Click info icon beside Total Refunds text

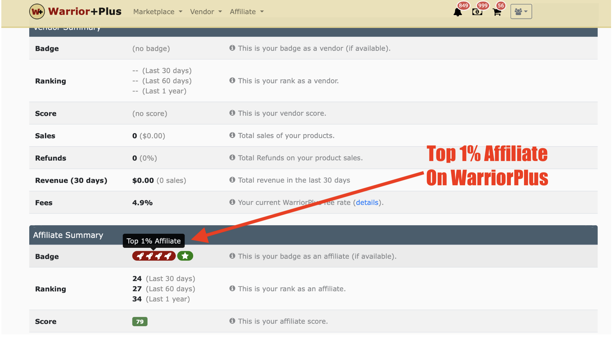(x=232, y=158)
